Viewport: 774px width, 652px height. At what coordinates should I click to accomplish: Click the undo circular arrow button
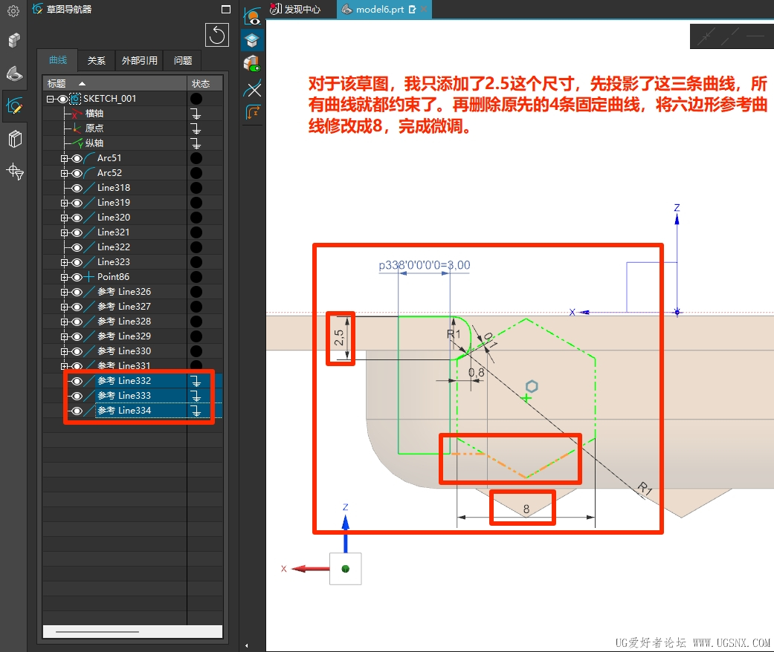(x=216, y=35)
